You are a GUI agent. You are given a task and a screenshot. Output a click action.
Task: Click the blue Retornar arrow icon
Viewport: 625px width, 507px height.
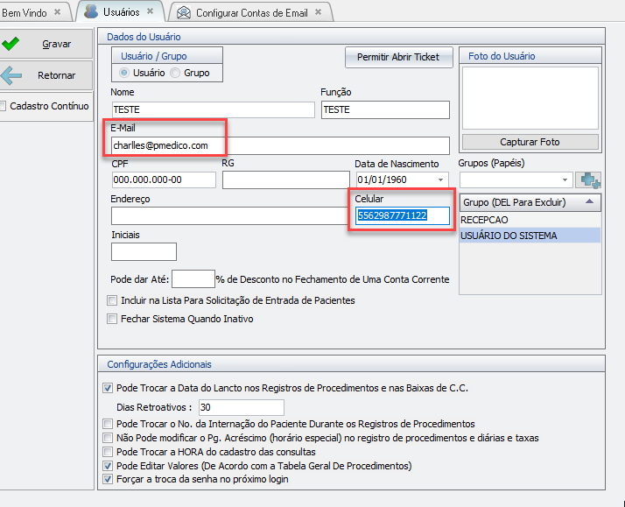[11, 75]
